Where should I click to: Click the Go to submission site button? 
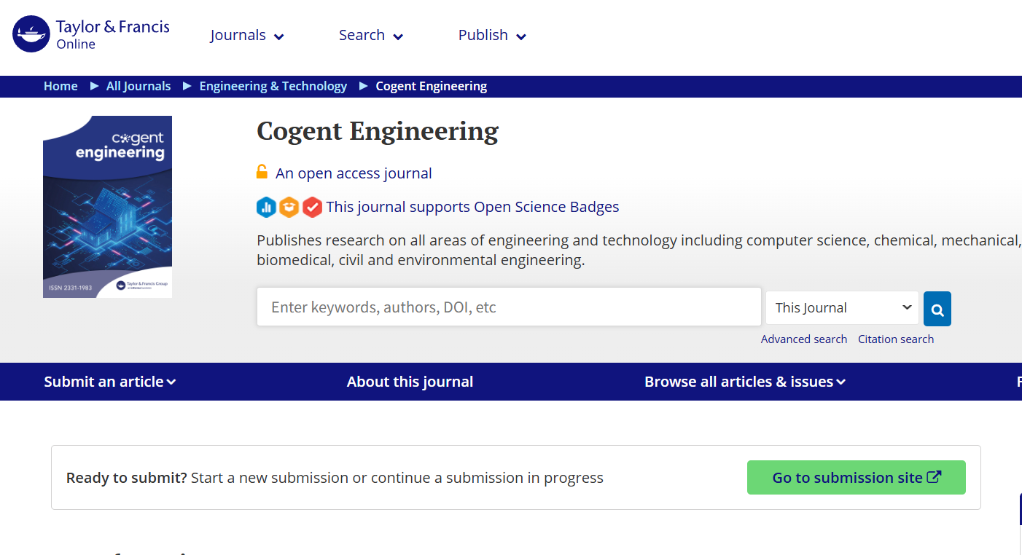tap(856, 478)
